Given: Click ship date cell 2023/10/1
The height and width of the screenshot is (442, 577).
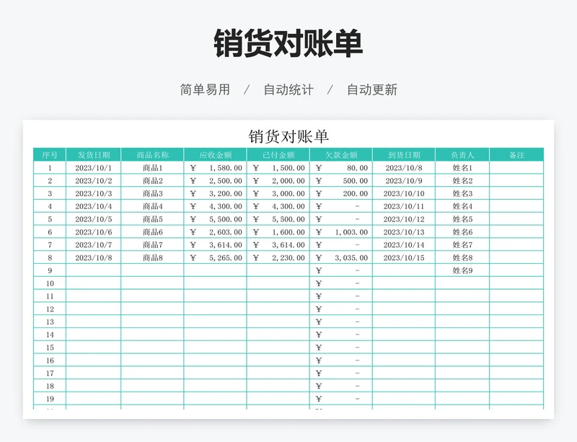Looking at the screenshot, I should pyautogui.click(x=94, y=168).
